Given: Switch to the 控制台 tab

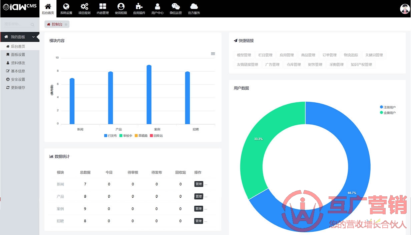Looking at the screenshot, I should coord(55,24).
